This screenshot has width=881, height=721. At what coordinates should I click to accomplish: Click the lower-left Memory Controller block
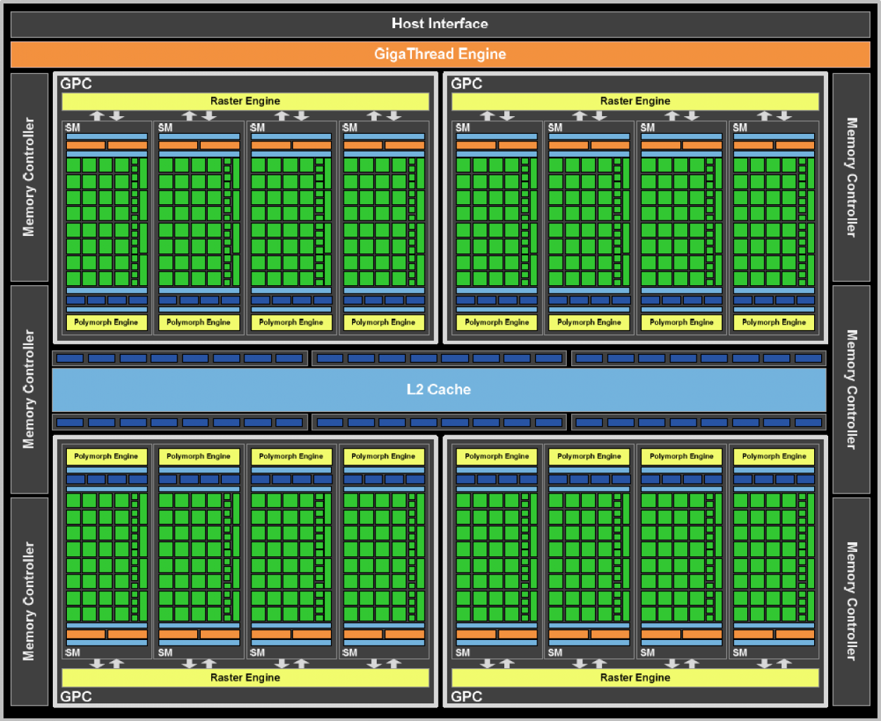pyautogui.click(x=30, y=601)
